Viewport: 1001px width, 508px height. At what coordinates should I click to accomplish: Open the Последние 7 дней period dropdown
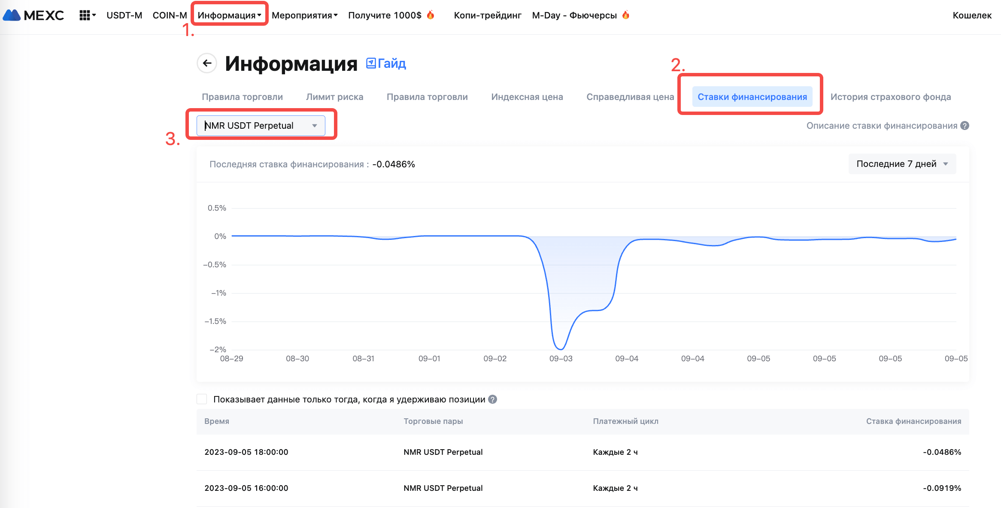pos(902,164)
